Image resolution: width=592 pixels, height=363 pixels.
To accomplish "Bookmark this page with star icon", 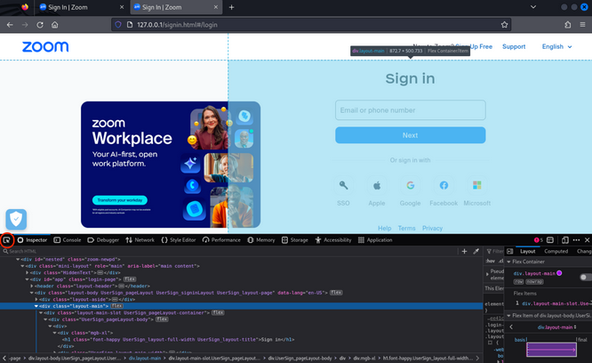I will coord(504,25).
